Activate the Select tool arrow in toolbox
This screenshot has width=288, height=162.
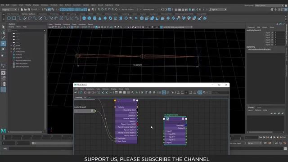point(3,27)
